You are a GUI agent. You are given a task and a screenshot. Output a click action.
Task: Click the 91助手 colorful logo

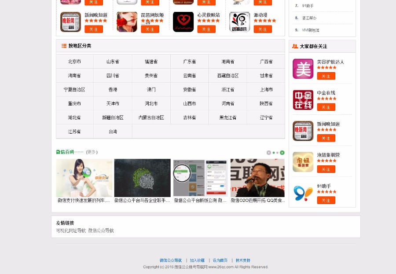303,193
